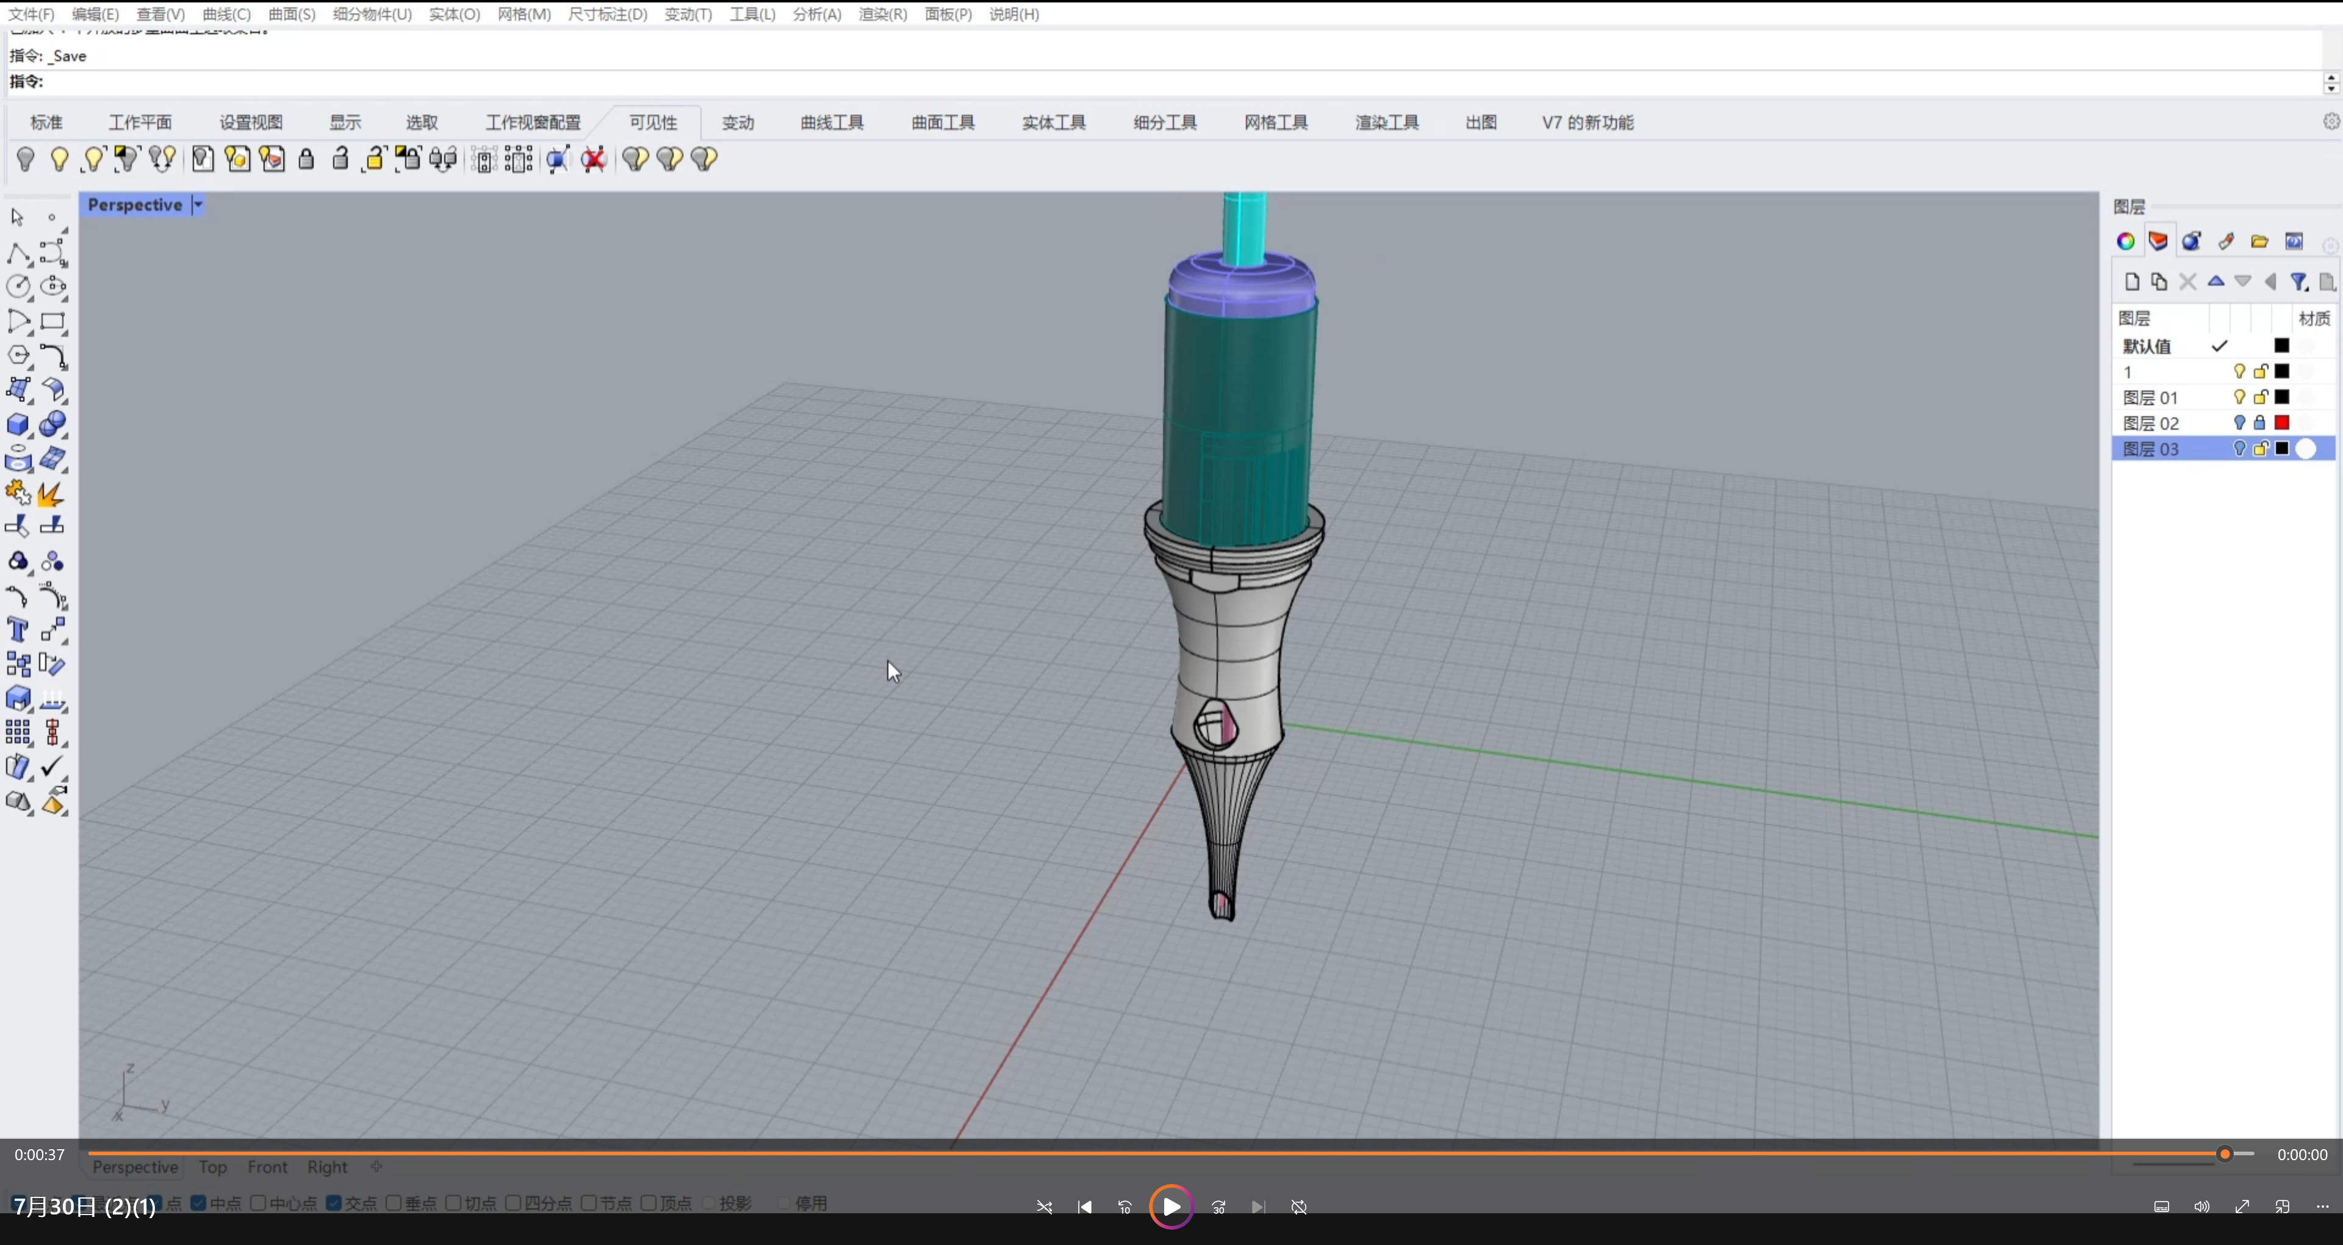
Task: Open the 曲面(S) menu
Action: 292,13
